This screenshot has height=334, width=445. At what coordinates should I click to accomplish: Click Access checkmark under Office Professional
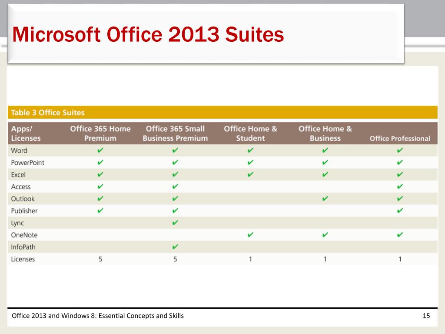[x=400, y=186]
